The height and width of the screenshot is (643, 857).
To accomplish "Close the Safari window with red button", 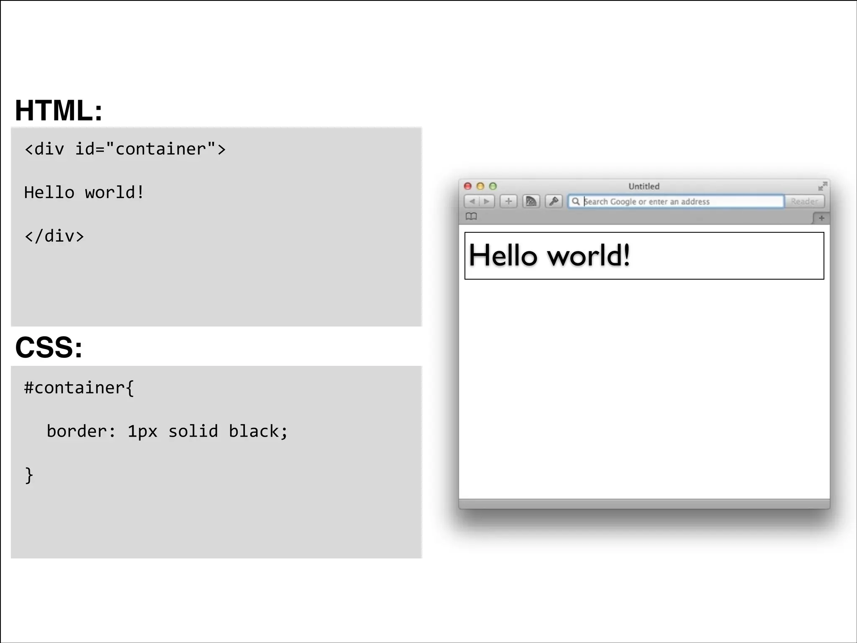I will click(x=468, y=186).
